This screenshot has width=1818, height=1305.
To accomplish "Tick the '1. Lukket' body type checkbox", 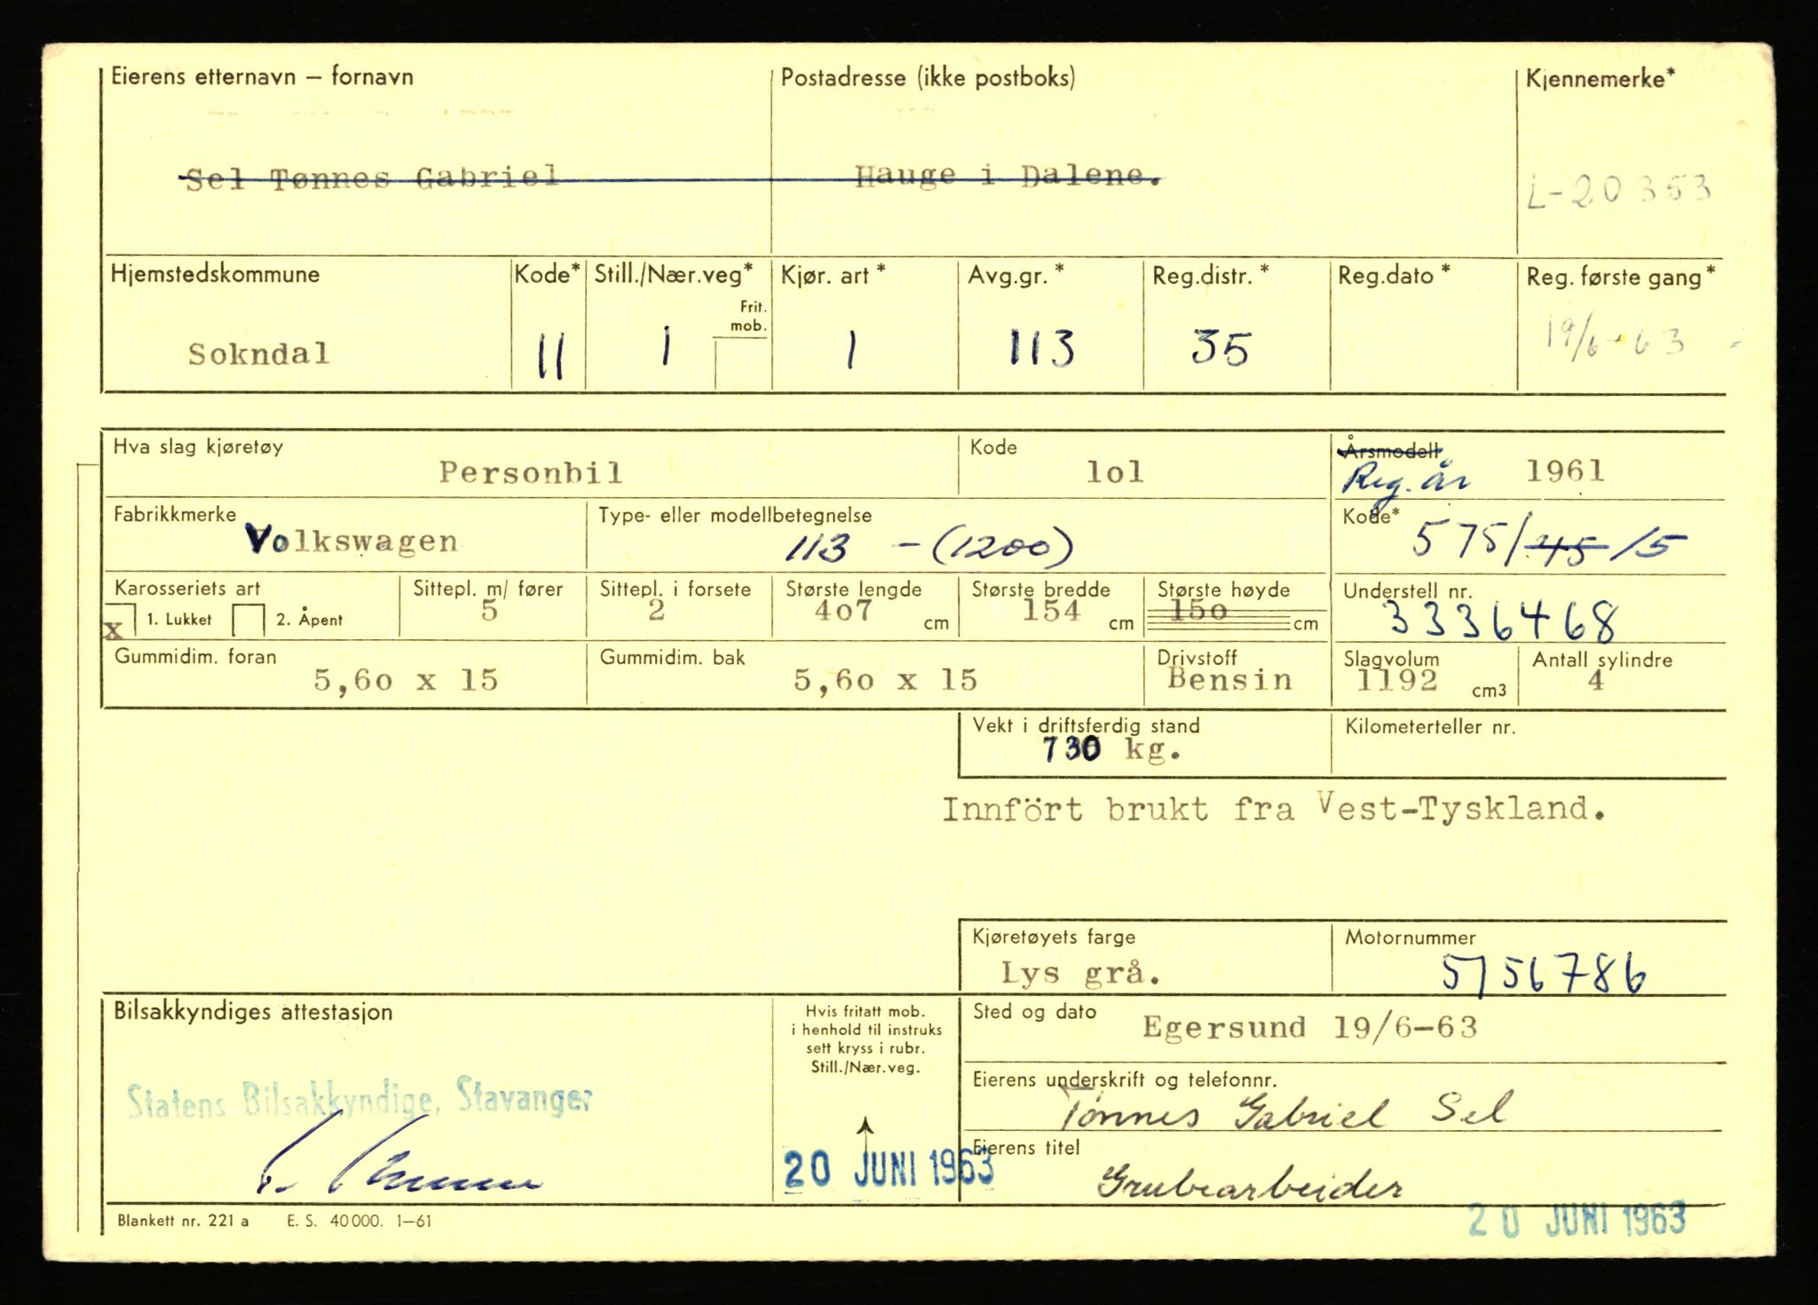I will [x=121, y=620].
